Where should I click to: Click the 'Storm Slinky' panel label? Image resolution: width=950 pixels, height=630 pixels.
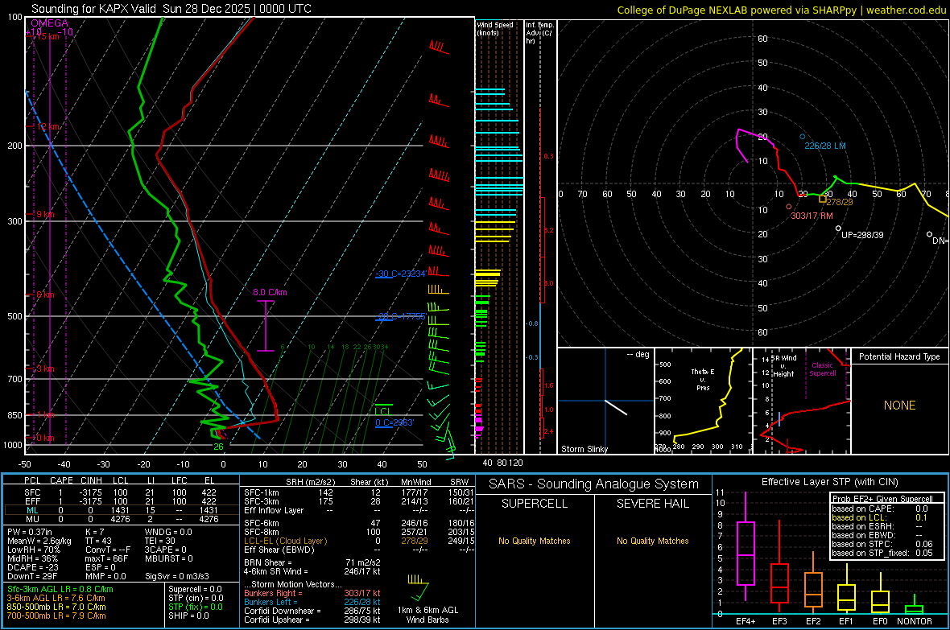[584, 449]
